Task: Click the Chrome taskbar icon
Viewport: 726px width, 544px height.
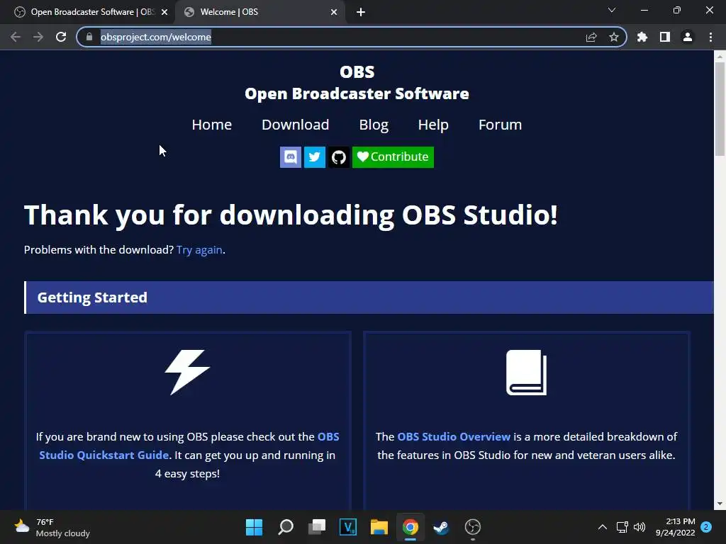Action: [x=411, y=527]
